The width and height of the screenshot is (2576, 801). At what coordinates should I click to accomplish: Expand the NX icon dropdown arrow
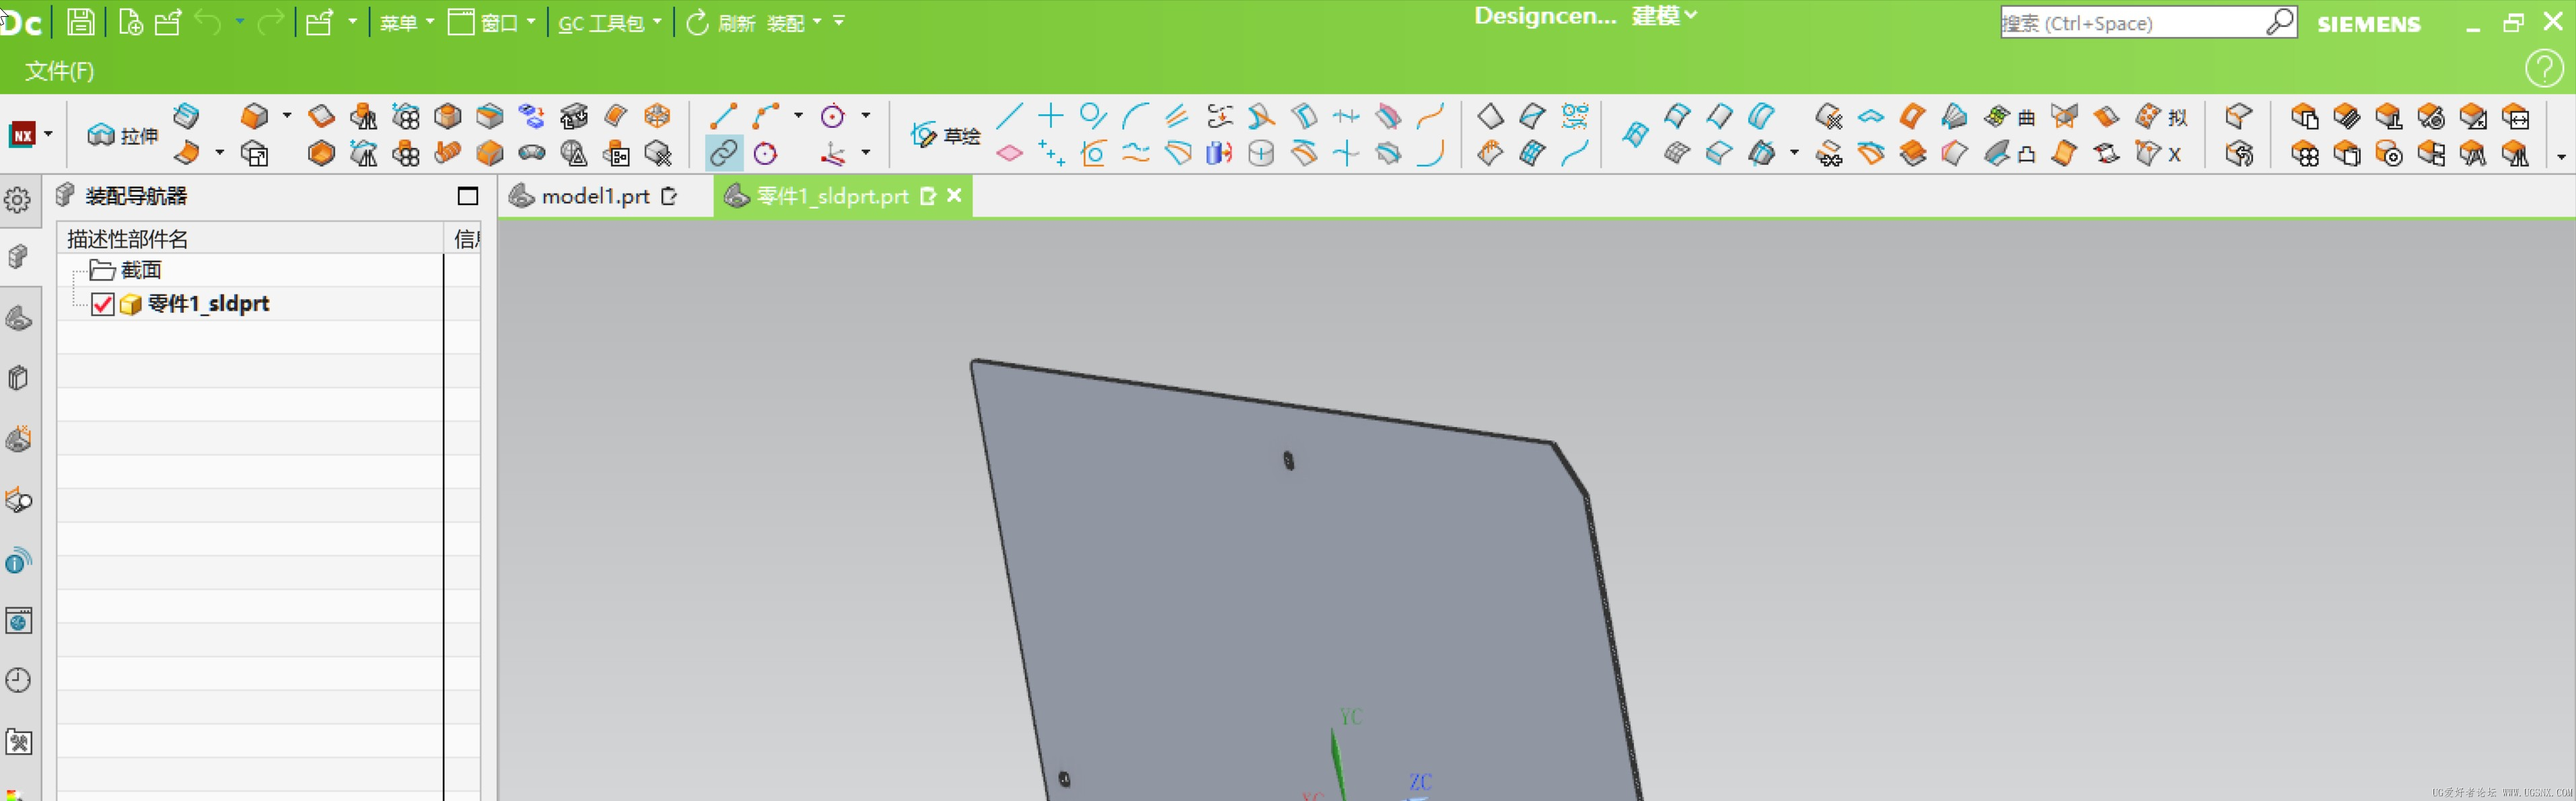click(48, 134)
